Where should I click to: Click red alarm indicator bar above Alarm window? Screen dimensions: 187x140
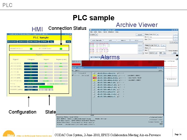pyautogui.click(x=76, y=64)
